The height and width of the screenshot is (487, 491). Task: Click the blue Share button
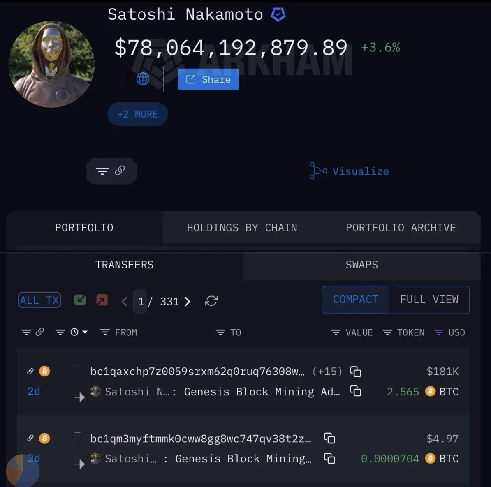tap(208, 79)
